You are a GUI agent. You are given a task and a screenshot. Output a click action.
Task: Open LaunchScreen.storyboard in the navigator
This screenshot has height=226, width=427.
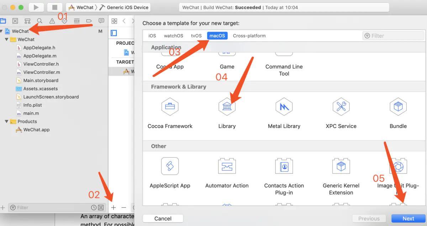51,97
